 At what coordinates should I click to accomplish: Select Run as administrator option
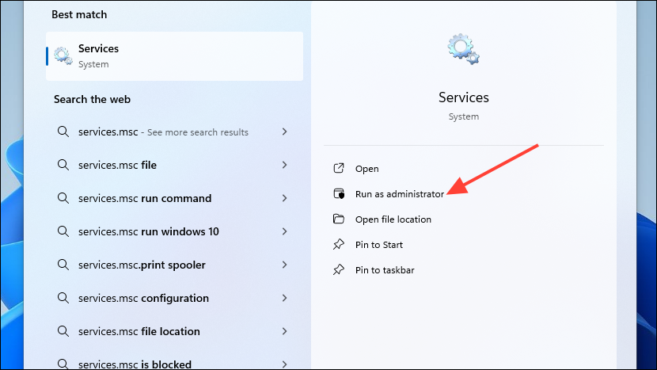click(400, 194)
